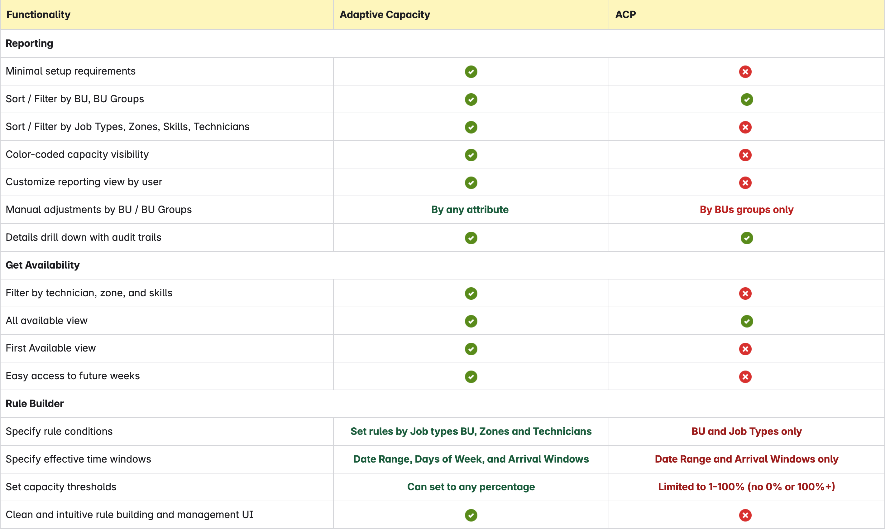This screenshot has height=529, width=885.
Task: Select the Adaptive Capacity column header
Action: click(x=385, y=15)
